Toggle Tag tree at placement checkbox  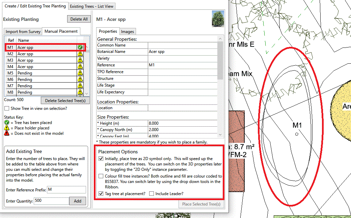pyautogui.click(x=101, y=194)
